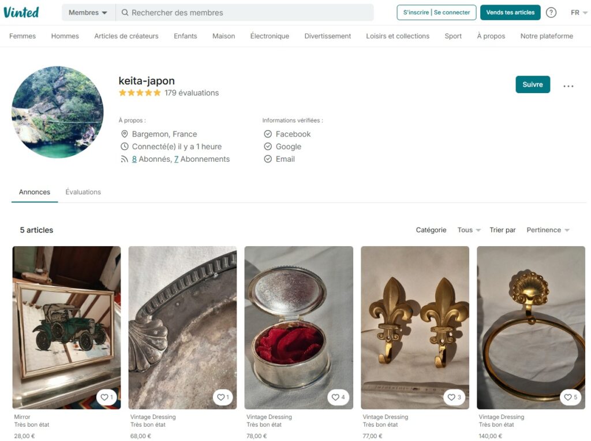Open the help question mark icon
591x441 pixels.
[x=551, y=13]
